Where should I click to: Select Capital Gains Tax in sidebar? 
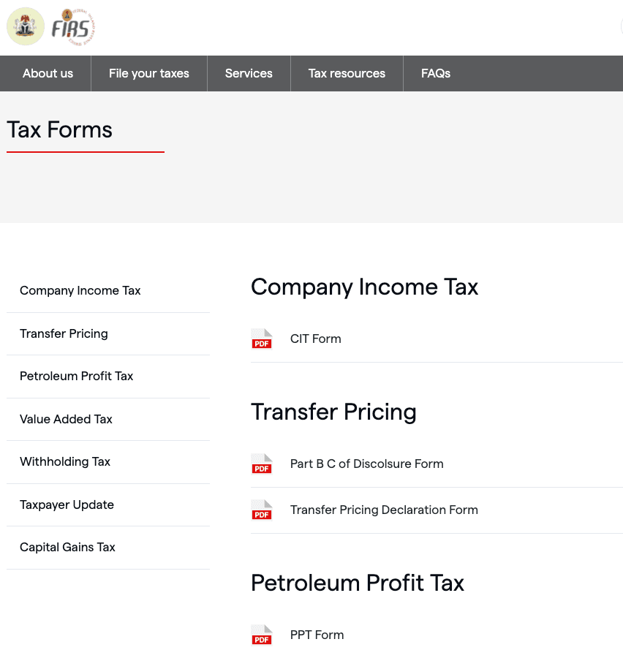coord(68,548)
